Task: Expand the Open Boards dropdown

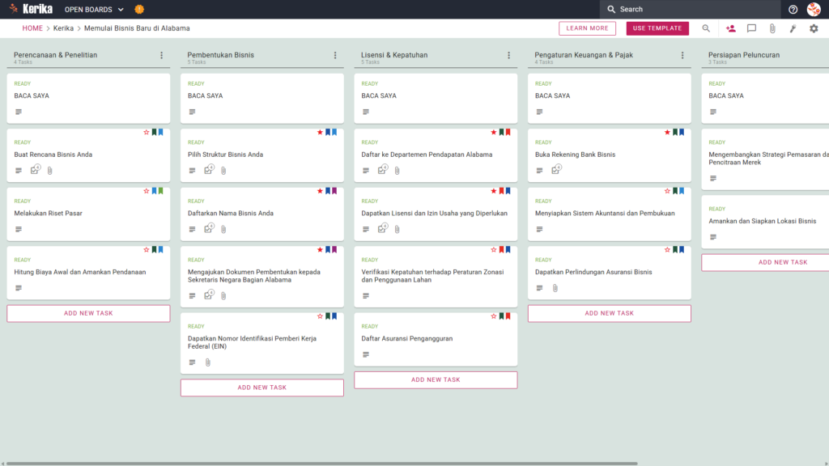Action: click(x=94, y=10)
